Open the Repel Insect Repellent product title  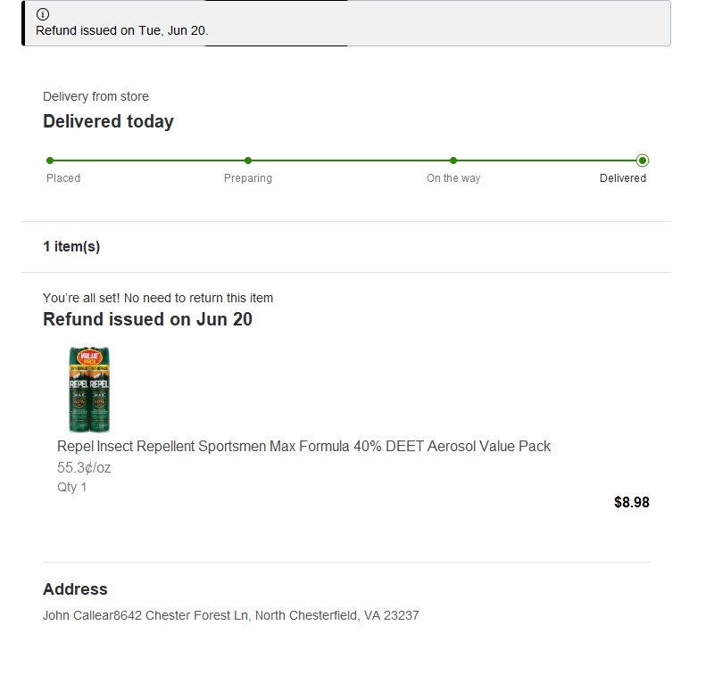(303, 446)
